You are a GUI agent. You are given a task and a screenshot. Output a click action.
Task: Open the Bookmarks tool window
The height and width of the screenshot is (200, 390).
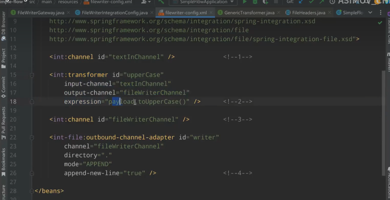3,162
